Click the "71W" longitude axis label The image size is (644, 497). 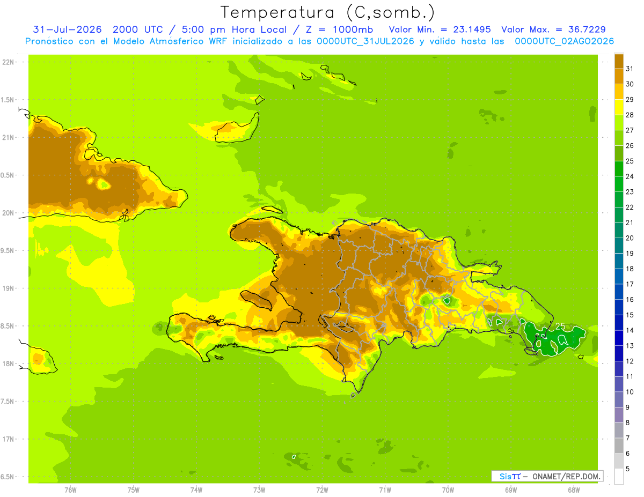pyautogui.click(x=385, y=489)
